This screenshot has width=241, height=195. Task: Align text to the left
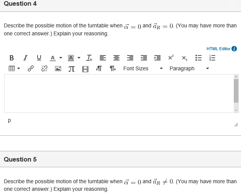102,58
